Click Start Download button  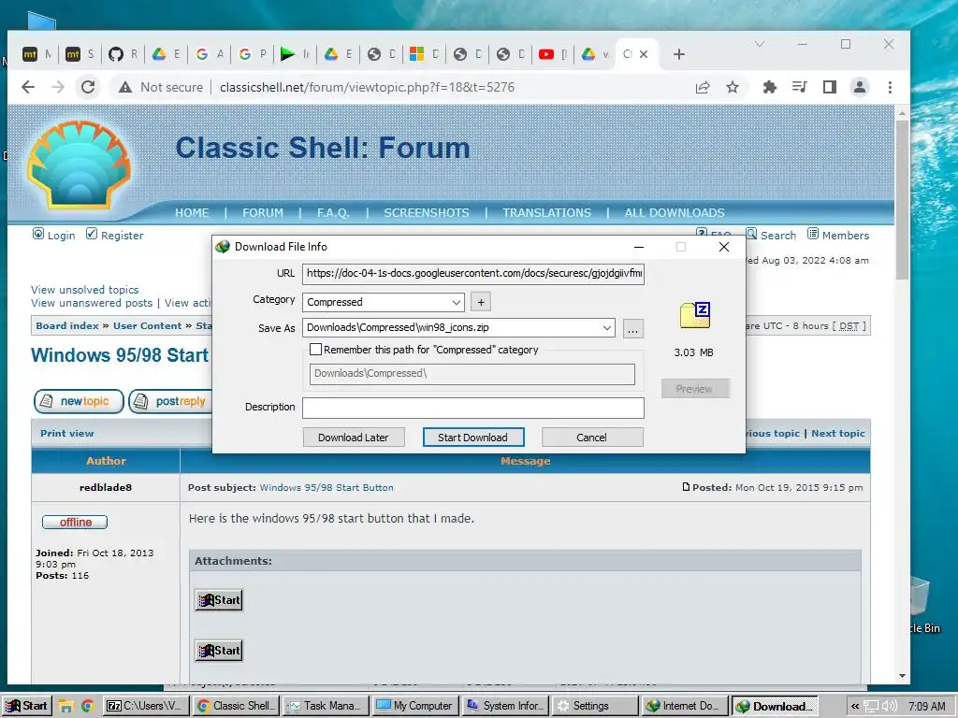472,438
